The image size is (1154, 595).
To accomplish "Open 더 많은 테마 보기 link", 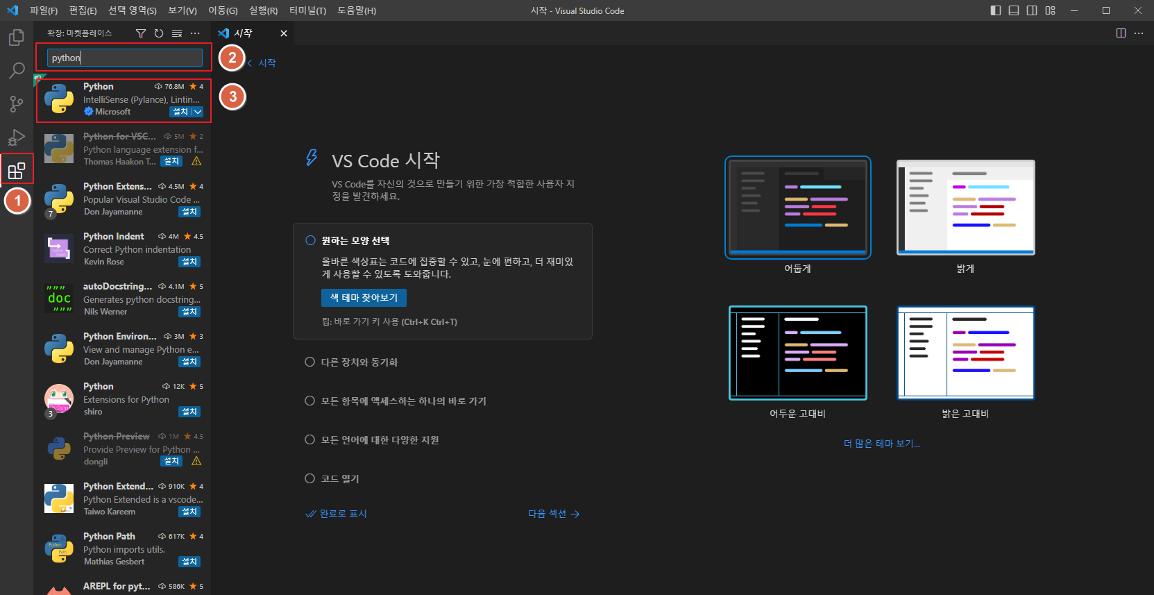I will (882, 444).
